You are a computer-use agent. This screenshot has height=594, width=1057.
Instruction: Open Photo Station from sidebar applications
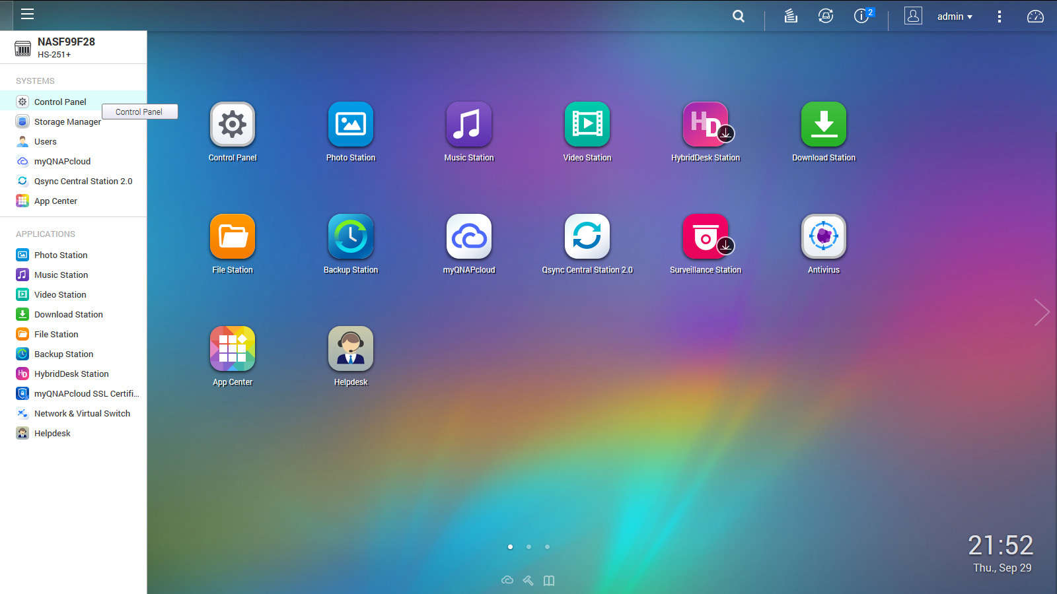73,255
